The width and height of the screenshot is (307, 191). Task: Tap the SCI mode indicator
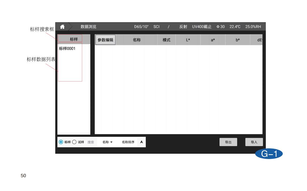[157, 27]
